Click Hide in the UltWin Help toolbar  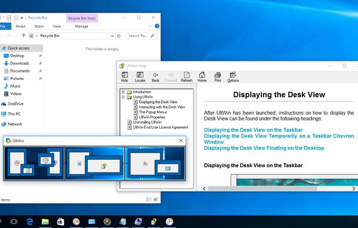(125, 77)
